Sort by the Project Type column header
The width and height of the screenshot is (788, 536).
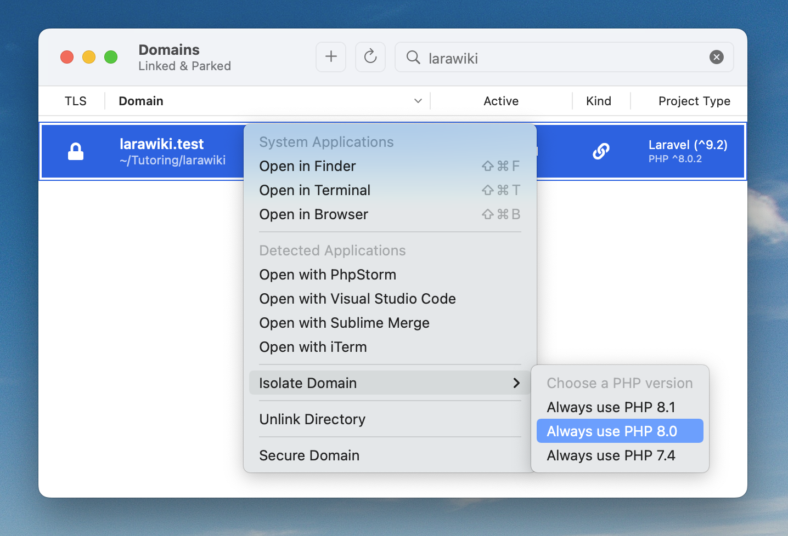tap(694, 101)
